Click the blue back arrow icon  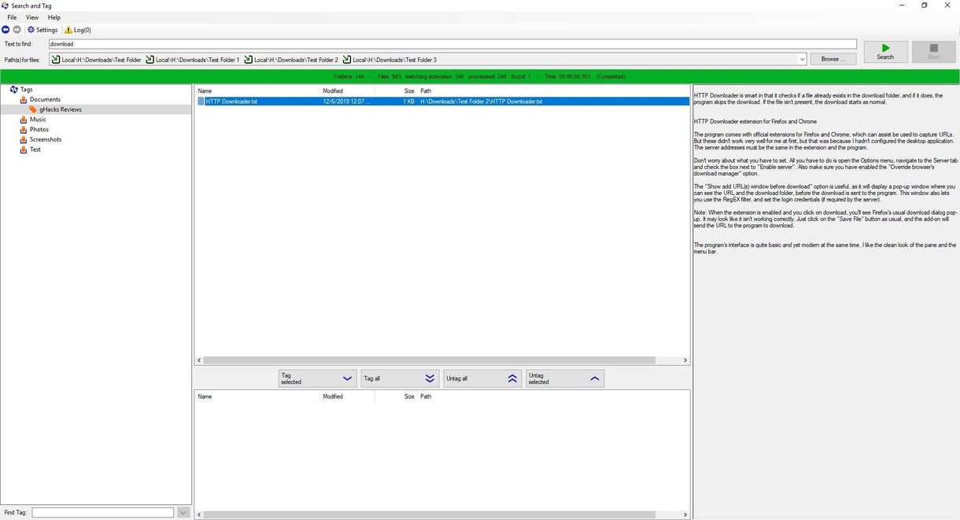6,30
